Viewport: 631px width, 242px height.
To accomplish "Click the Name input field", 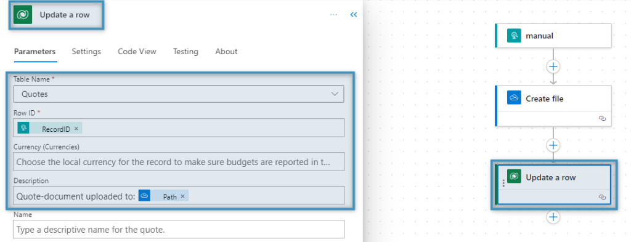I will 179,229.
